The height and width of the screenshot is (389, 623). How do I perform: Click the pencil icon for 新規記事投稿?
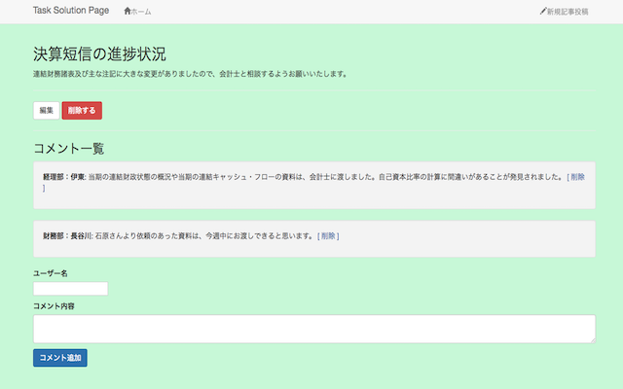click(542, 12)
